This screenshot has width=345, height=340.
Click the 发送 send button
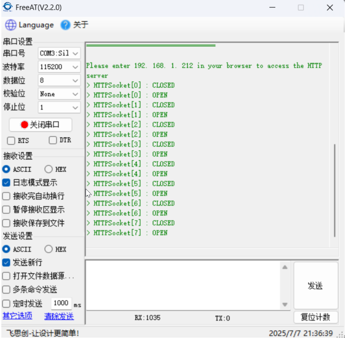(315, 286)
